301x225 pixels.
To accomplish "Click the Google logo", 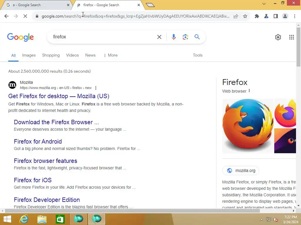I will 20,37.
